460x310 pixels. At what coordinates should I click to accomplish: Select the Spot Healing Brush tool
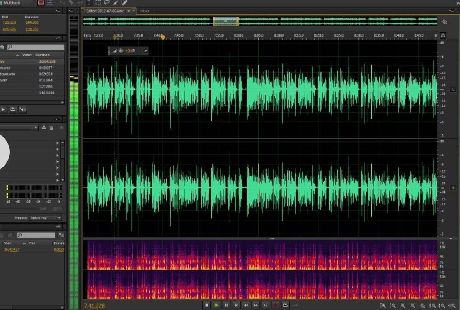[x=124, y=2]
